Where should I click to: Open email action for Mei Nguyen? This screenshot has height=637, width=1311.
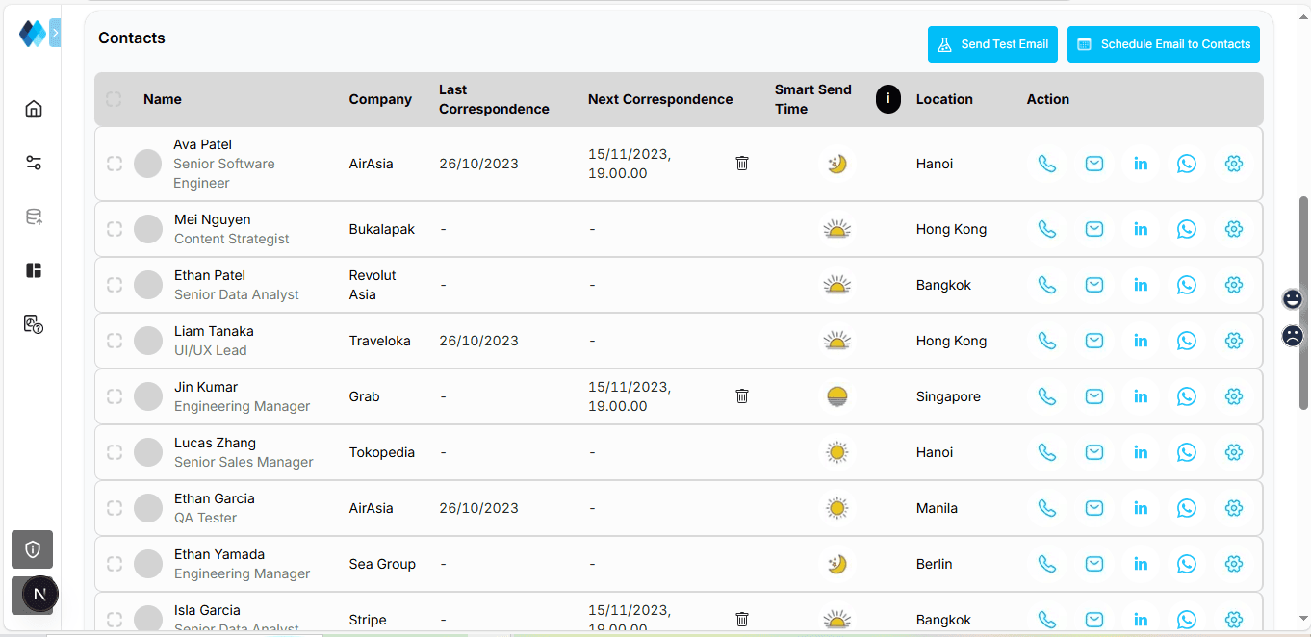point(1093,229)
